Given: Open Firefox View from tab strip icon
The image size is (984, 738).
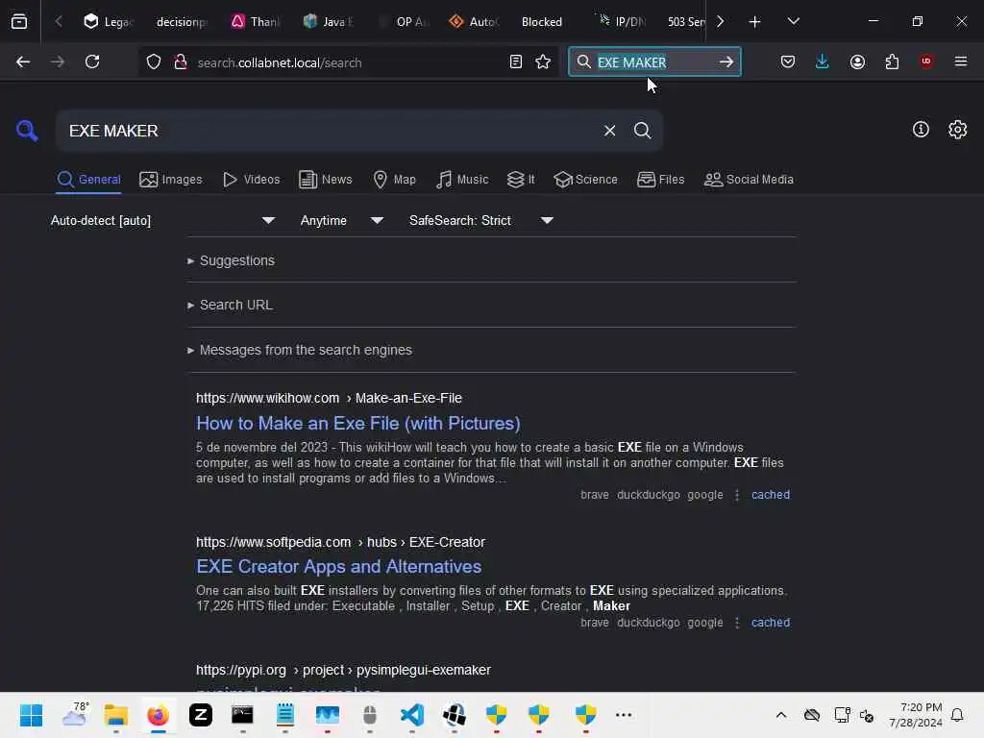Looking at the screenshot, I should (x=19, y=21).
